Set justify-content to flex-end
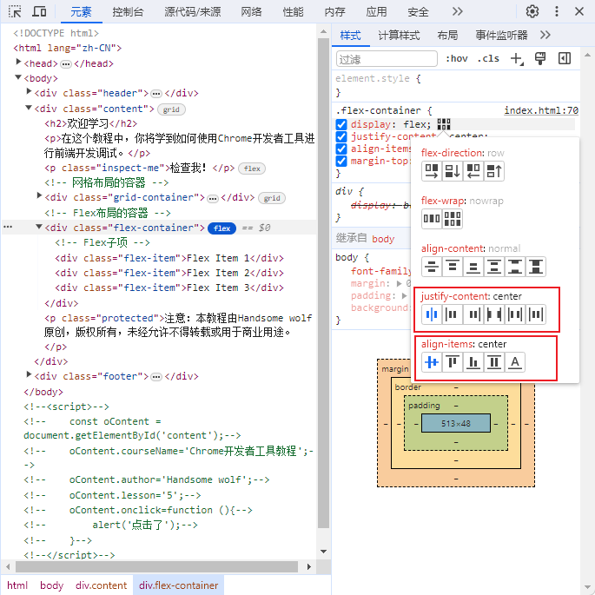Screen dimensions: 595x595 point(473,314)
